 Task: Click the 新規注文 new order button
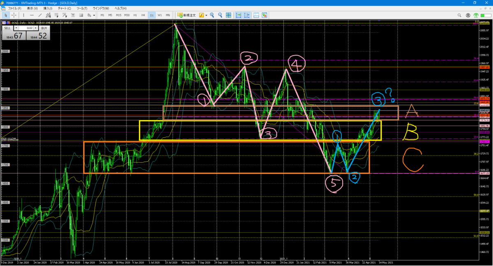(187, 15)
